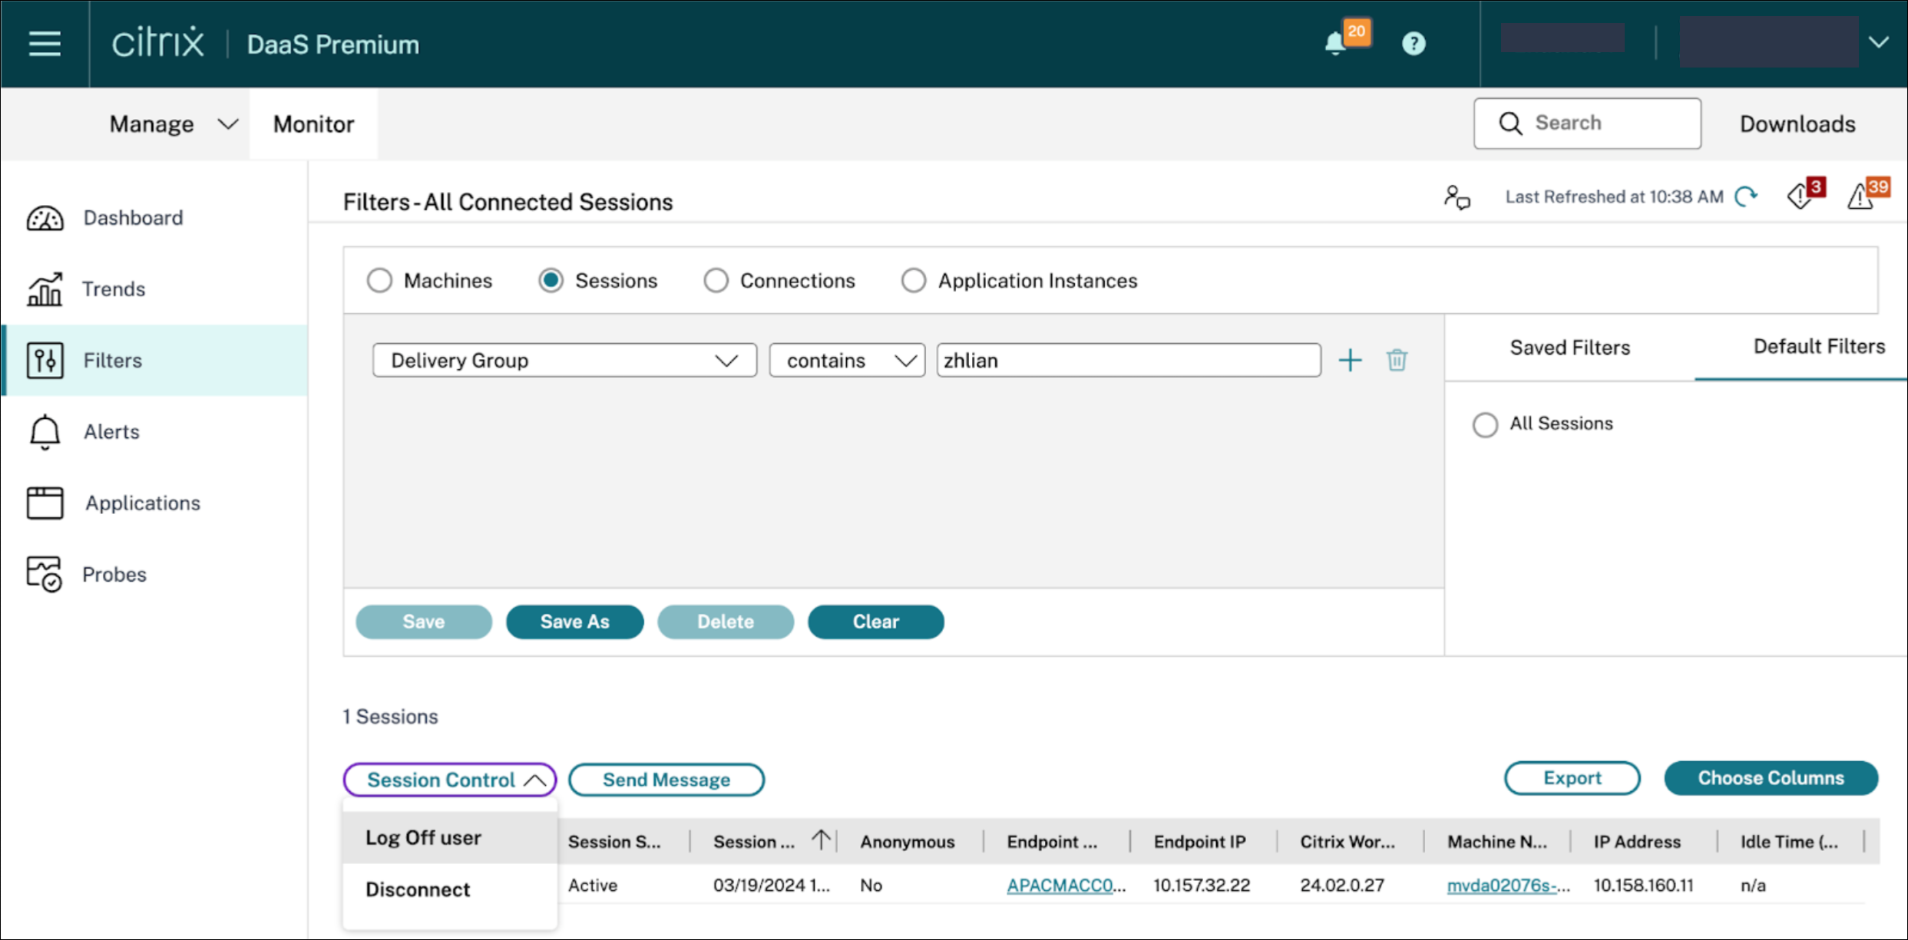Image resolution: width=1908 pixels, height=940 pixels.
Task: Choose Log Off user from menu
Action: tap(424, 838)
